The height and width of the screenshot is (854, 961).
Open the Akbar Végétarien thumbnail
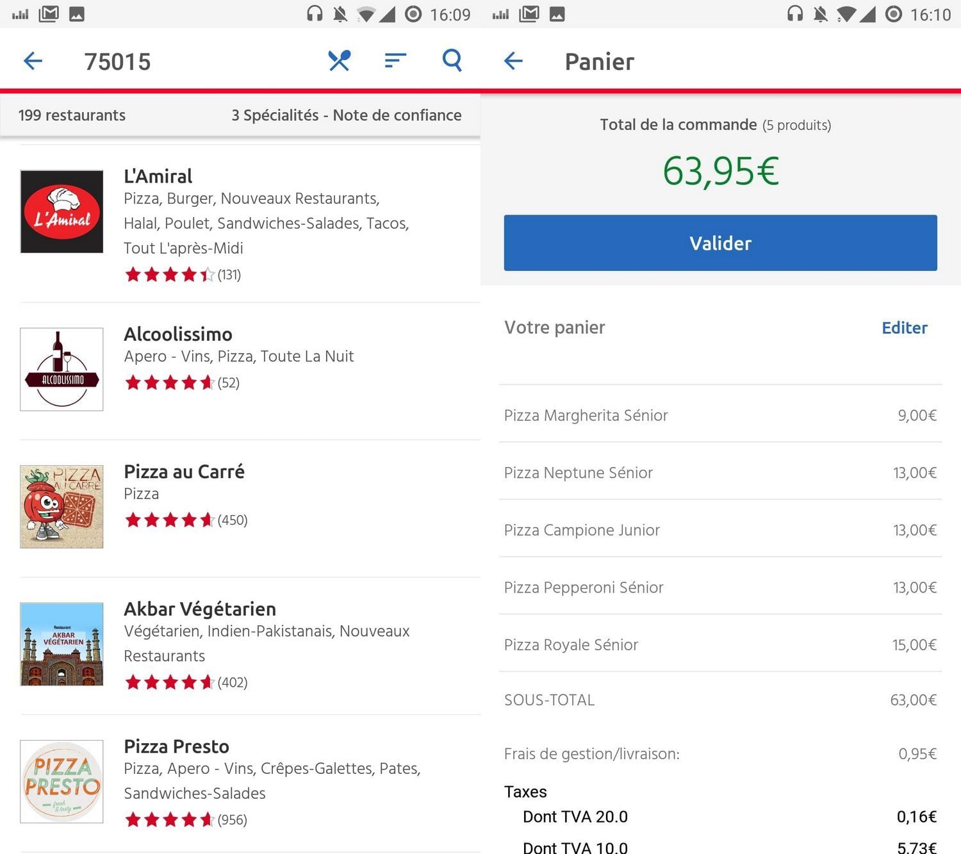(62, 644)
